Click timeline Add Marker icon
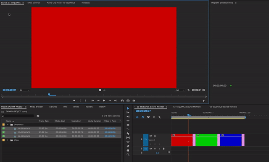The image size is (269, 162). [154, 117]
